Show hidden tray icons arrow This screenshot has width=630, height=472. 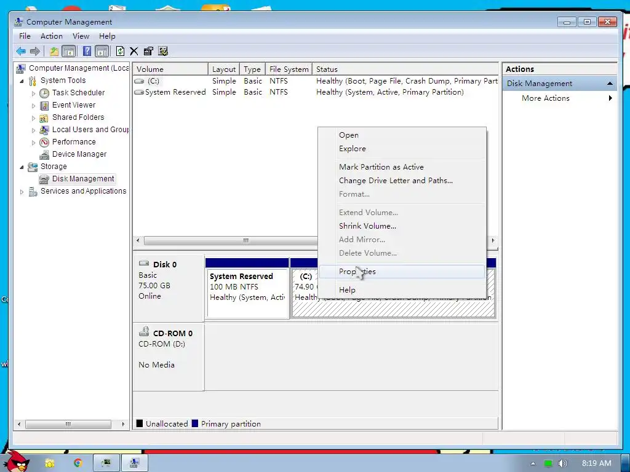[533, 463]
